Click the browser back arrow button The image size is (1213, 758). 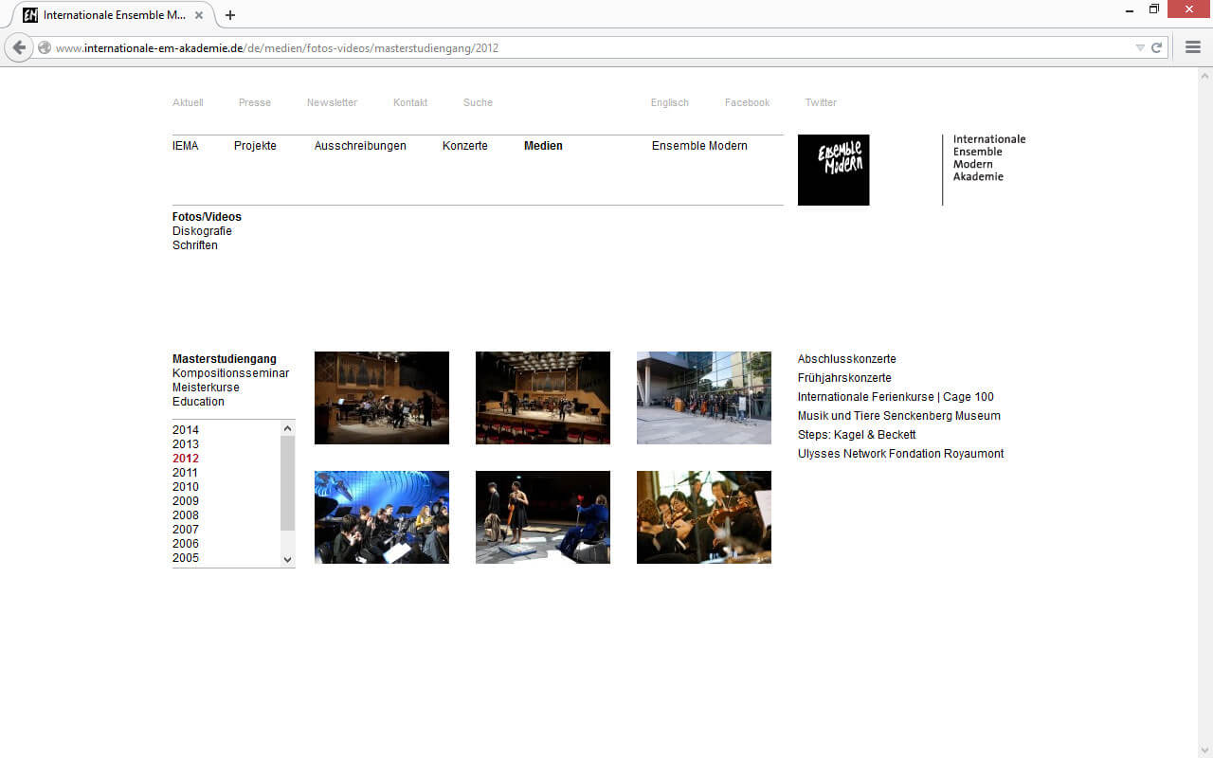click(x=18, y=47)
